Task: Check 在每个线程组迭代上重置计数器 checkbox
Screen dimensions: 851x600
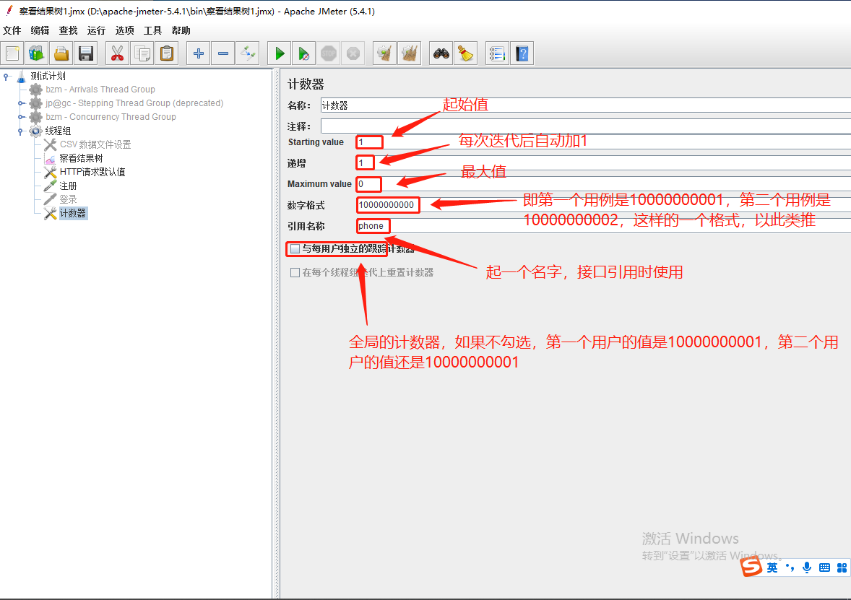Action: pos(295,272)
